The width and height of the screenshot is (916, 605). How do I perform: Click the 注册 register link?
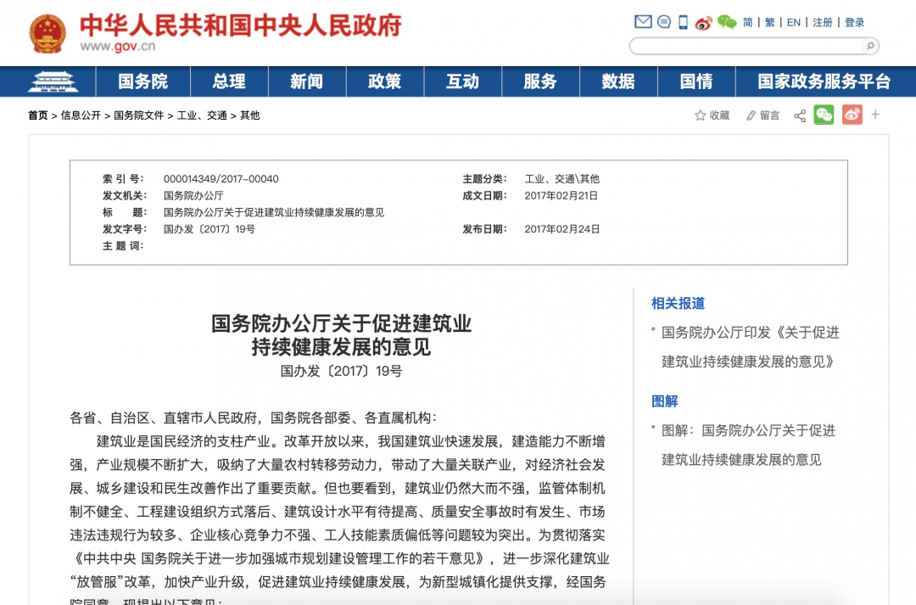[x=823, y=22]
